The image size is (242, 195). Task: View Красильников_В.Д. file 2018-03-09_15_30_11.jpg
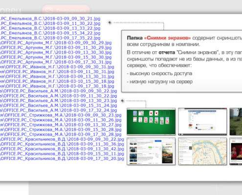coord(62,154)
